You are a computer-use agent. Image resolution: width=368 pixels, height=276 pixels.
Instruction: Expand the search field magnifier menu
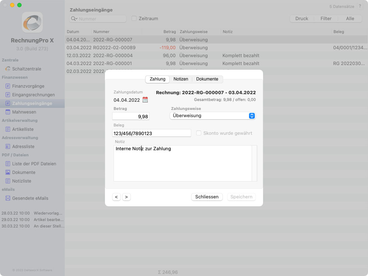click(x=74, y=19)
